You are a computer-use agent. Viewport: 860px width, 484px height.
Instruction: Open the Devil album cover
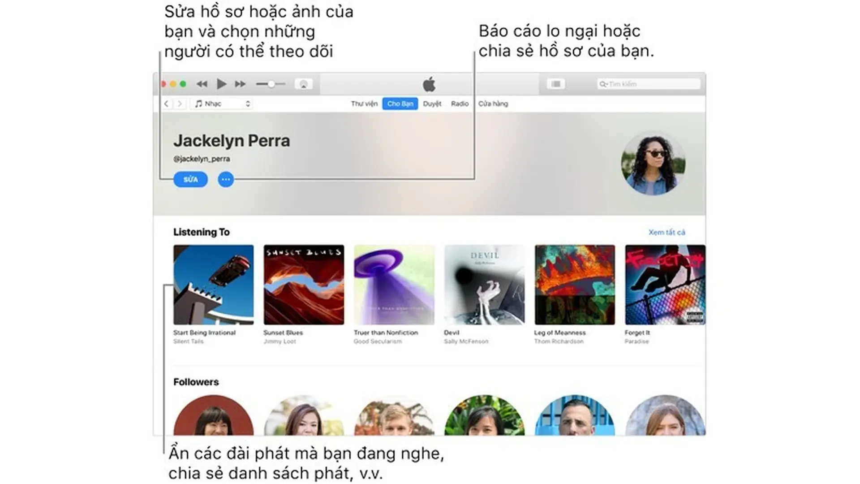coord(484,285)
